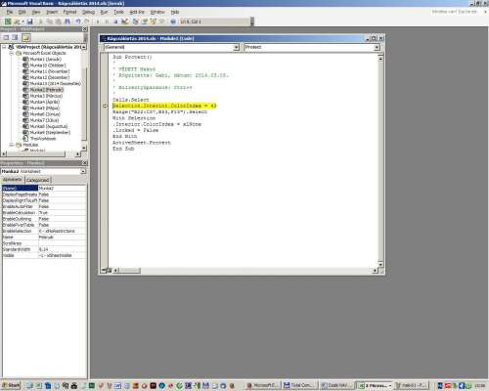Image resolution: width=489 pixels, height=391 pixels.
Task: Click the (Name) property row
Action: (x=44, y=188)
